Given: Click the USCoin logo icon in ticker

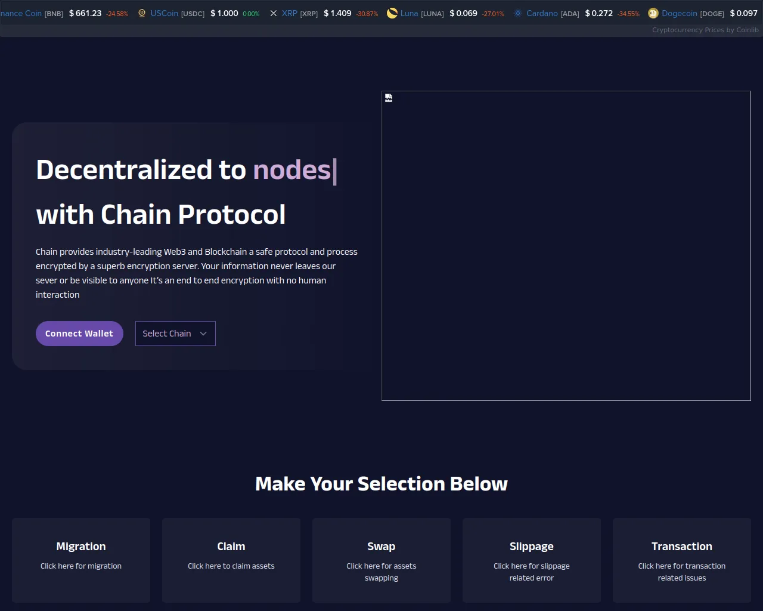Looking at the screenshot, I should pyautogui.click(x=142, y=13).
